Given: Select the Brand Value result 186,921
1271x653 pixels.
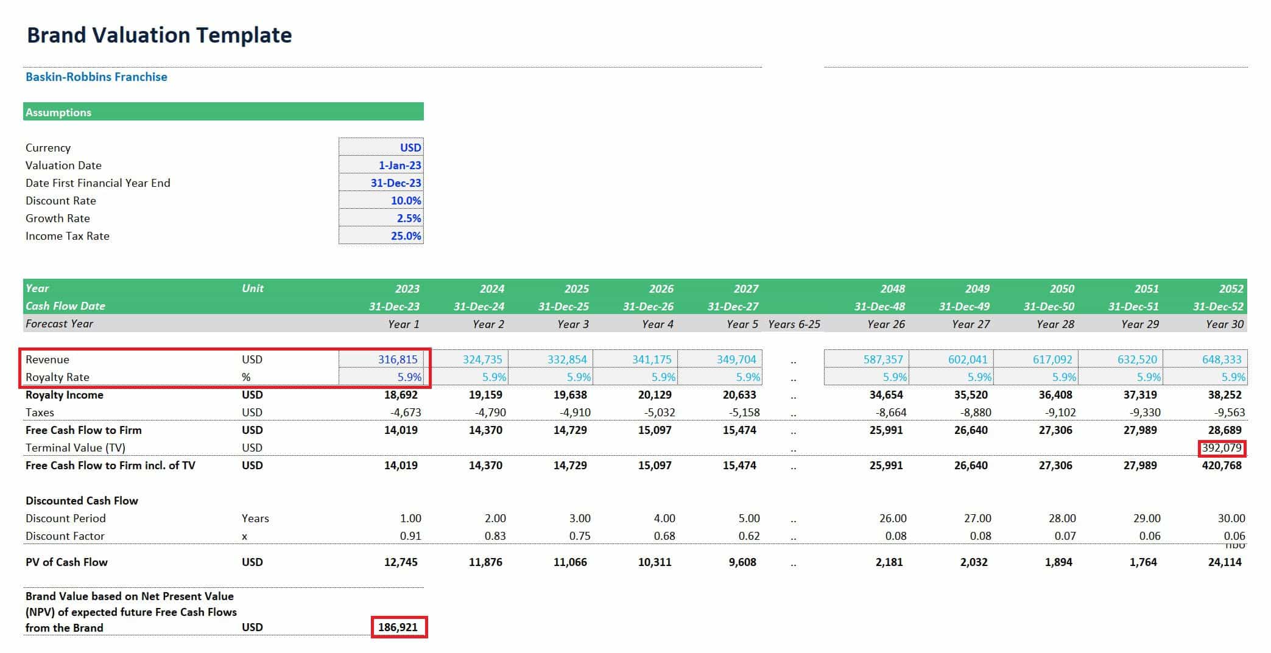Looking at the screenshot, I should click(x=398, y=627).
